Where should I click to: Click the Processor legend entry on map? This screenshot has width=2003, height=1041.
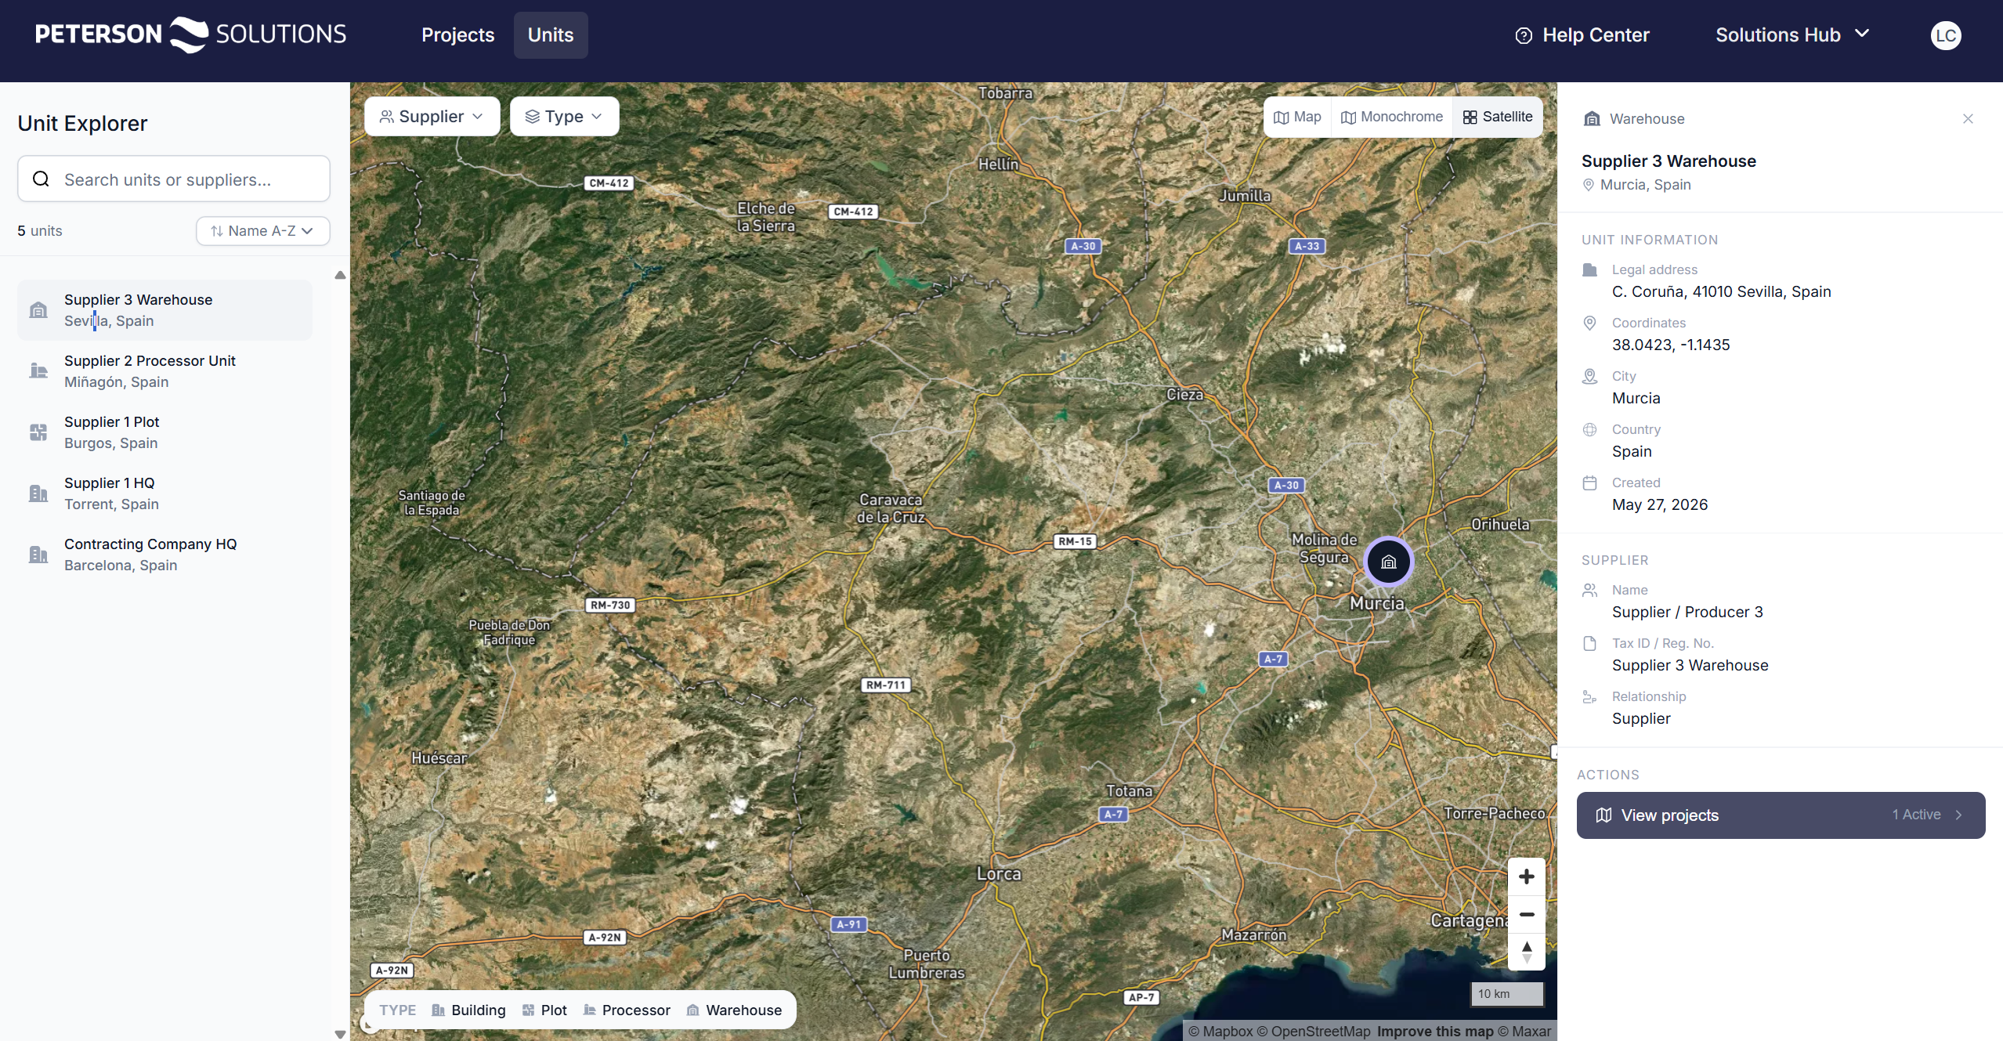pyautogui.click(x=627, y=1010)
